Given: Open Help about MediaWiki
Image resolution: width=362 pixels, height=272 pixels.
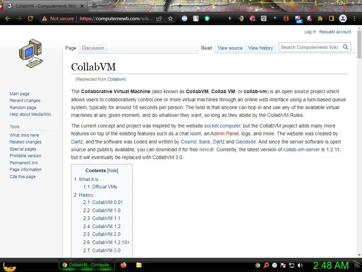Looking at the screenshot, I should coord(30,114).
